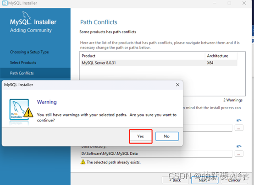The height and width of the screenshot is (185, 254).
Task: Click the Data Directory browse ellipsis button
Action: (x=239, y=154)
